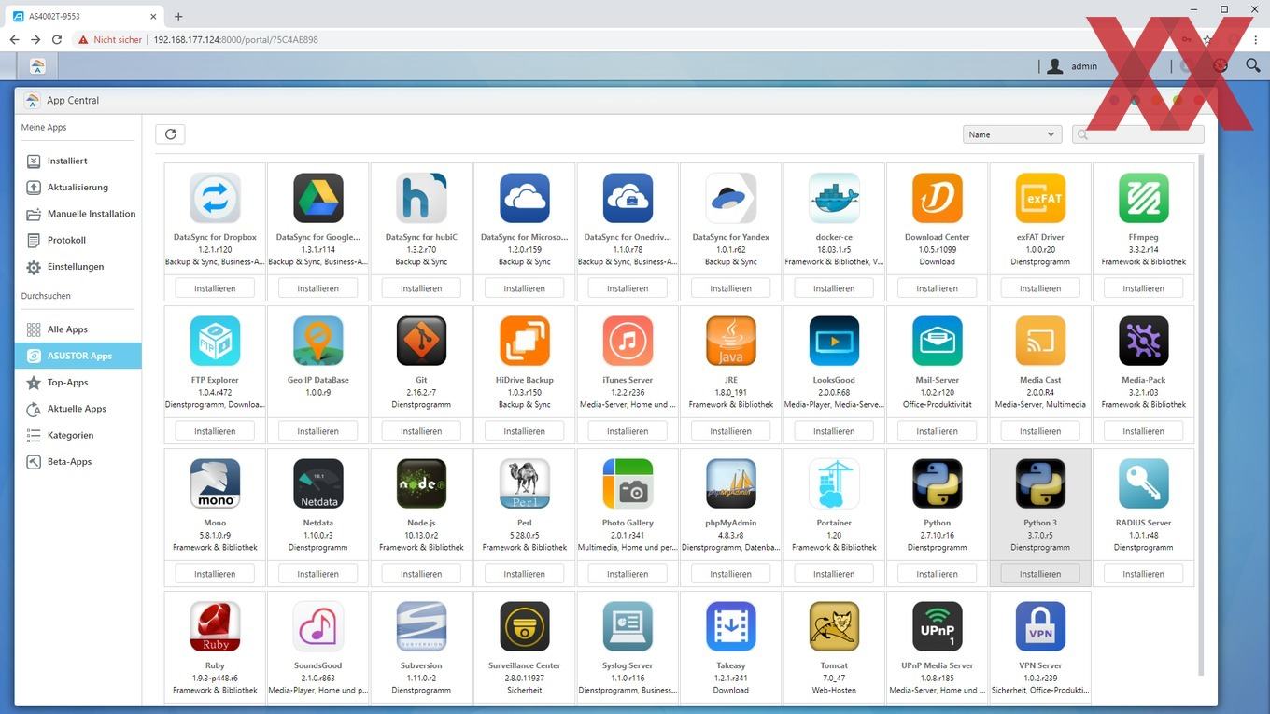Install the Mail-Server app
The height and width of the screenshot is (714, 1270).
[937, 431]
